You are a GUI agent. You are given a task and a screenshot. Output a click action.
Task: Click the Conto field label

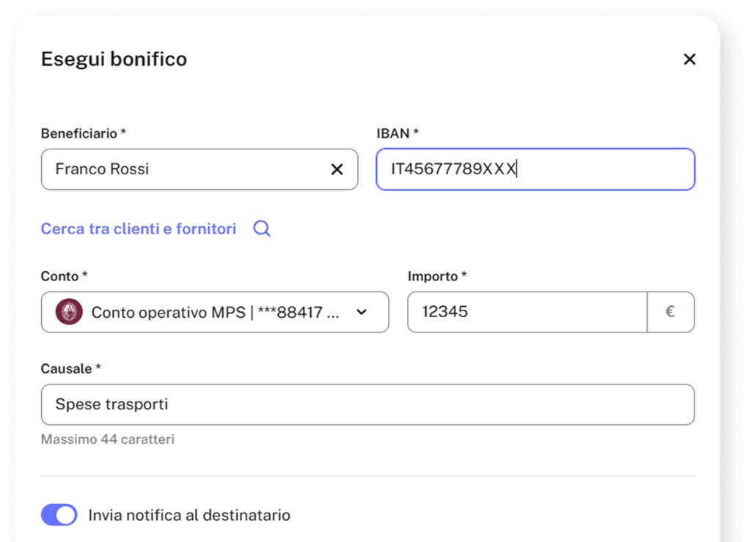point(65,277)
